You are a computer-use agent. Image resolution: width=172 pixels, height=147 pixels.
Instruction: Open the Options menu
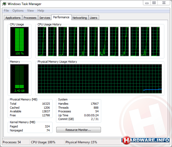pyautogui.click(x=18, y=11)
